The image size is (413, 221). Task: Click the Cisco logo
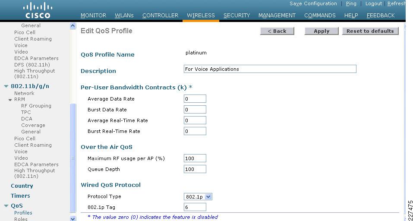[38, 10]
